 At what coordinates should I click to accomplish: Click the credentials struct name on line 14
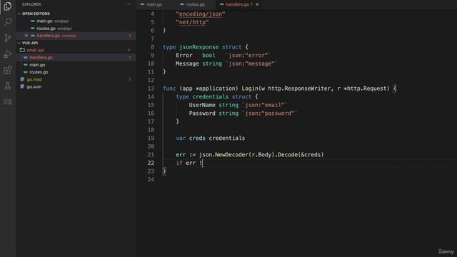point(210,97)
